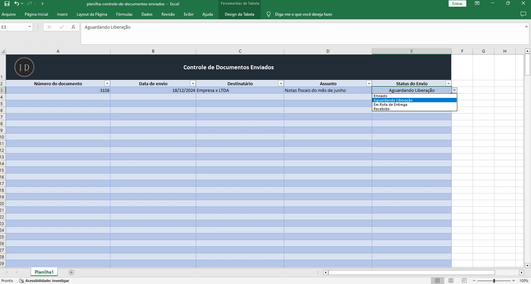
Task: Open Data de envio filter dropdown
Action: [193, 84]
